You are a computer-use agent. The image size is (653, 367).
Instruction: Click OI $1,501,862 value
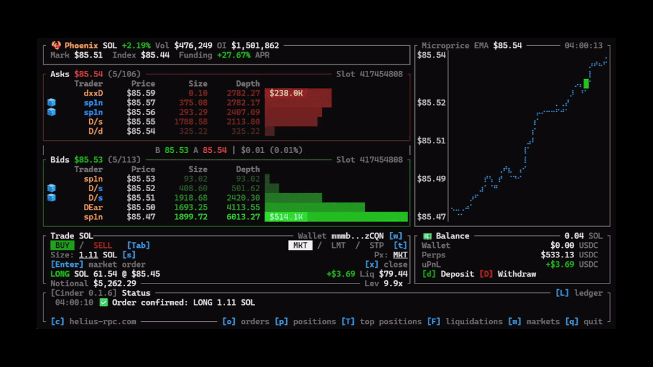click(x=255, y=45)
